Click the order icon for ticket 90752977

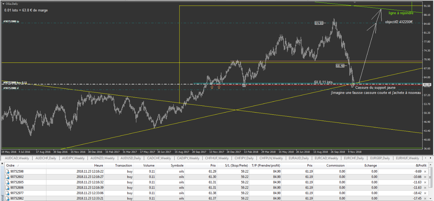pos(7,193)
